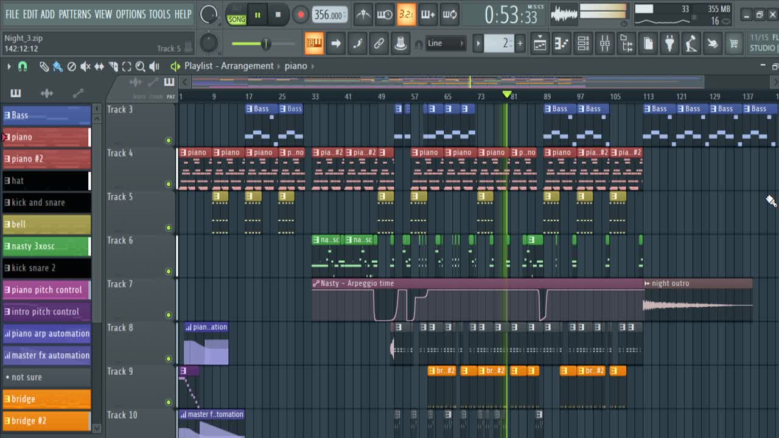The height and width of the screenshot is (438, 779).
Task: Open the FILE menu
Action: tap(12, 14)
